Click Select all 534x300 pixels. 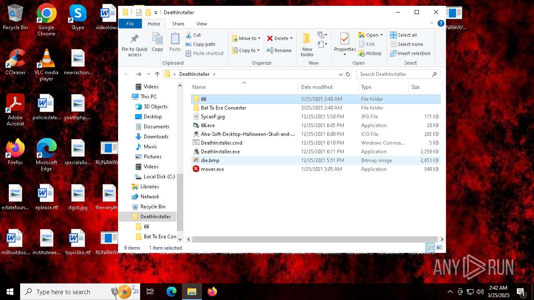[x=403, y=35]
